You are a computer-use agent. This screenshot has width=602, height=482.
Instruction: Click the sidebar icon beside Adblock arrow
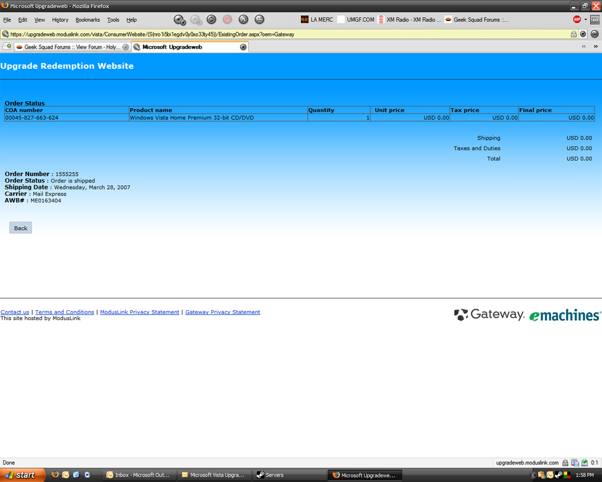point(595,19)
